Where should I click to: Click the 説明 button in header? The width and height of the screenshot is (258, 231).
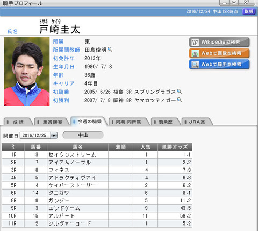click(x=249, y=11)
